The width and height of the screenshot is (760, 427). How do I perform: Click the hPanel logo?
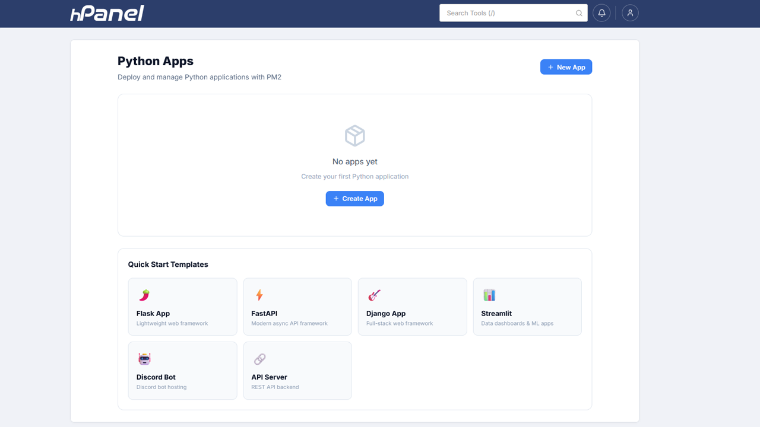[x=107, y=13]
